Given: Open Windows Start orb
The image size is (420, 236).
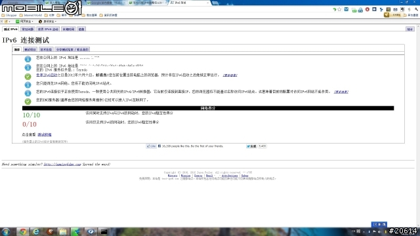Looking at the screenshot, I should coord(6,231).
